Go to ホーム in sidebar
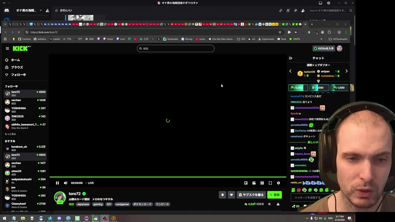 [15, 60]
